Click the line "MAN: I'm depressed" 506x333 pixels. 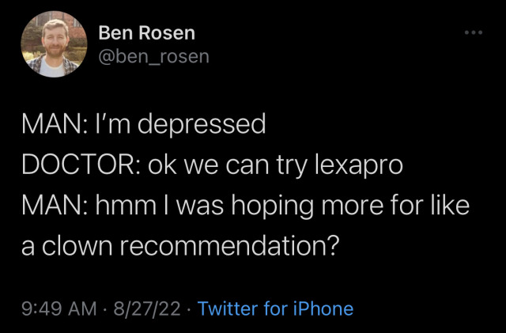[x=142, y=125]
